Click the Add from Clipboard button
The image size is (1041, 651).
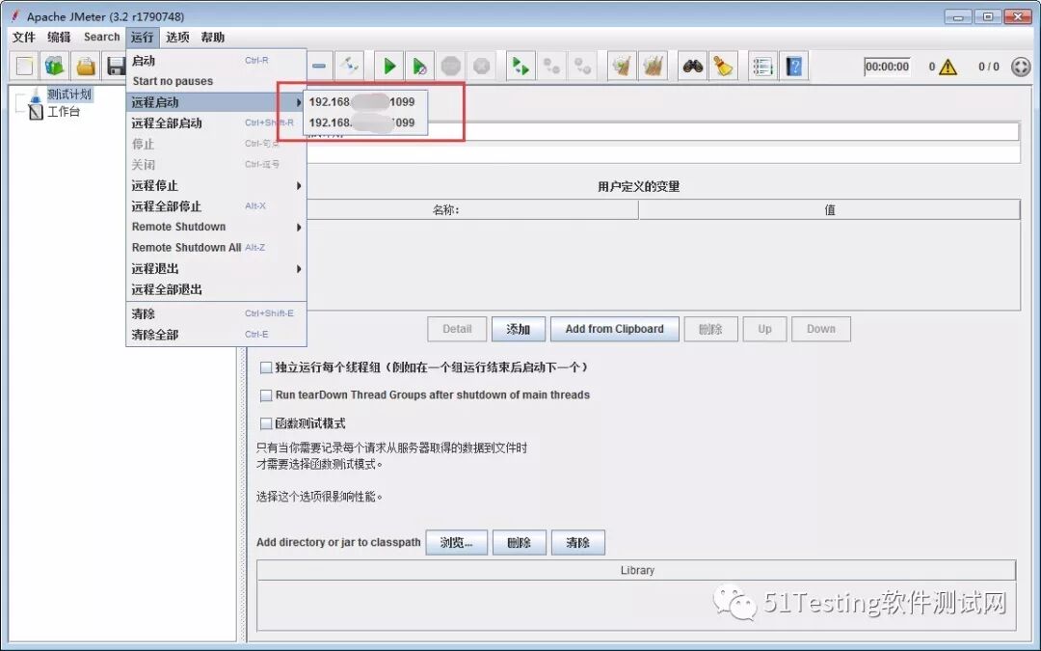[615, 329]
